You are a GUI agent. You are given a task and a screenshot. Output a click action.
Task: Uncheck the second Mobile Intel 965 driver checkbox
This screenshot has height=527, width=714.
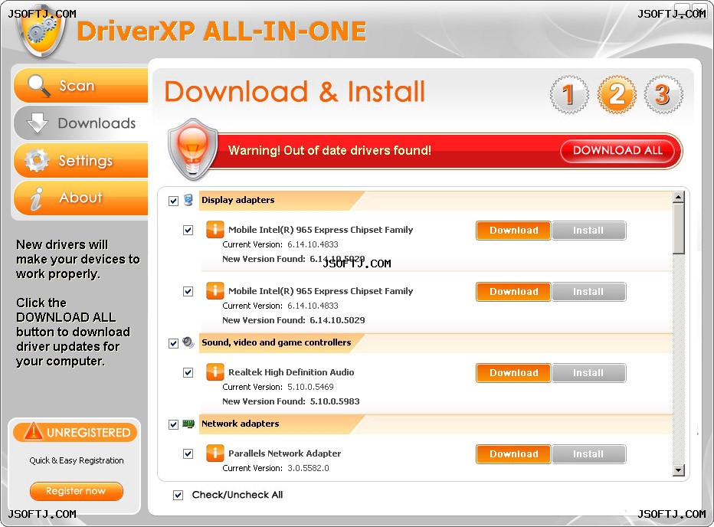[x=188, y=291]
